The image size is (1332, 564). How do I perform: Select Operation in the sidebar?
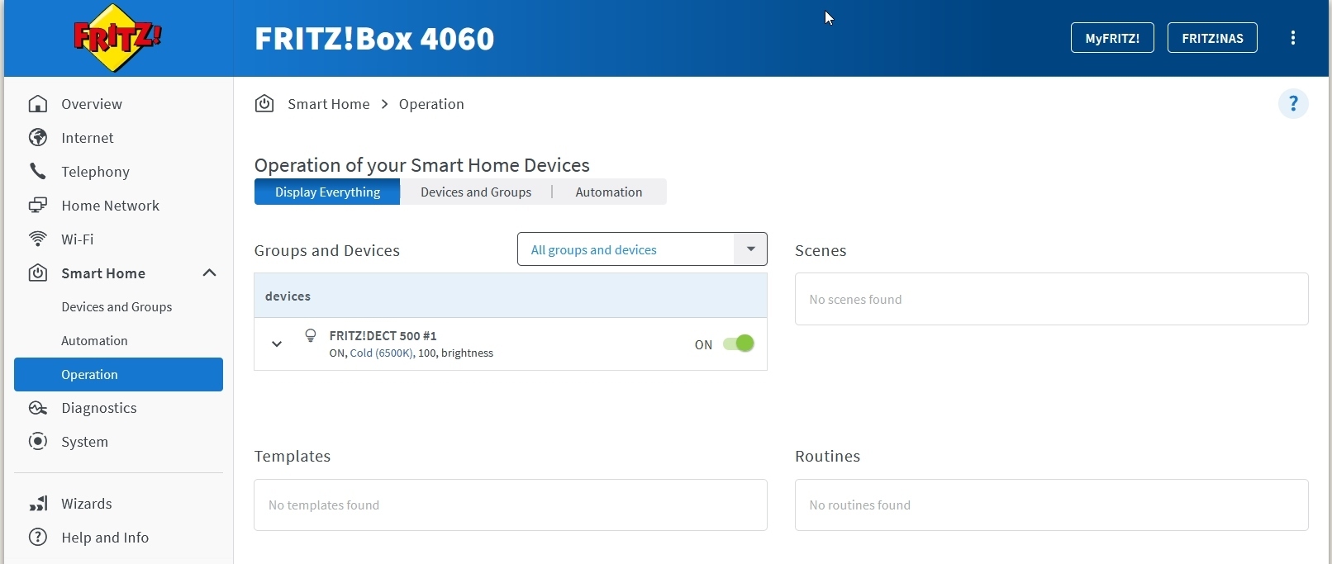point(118,375)
